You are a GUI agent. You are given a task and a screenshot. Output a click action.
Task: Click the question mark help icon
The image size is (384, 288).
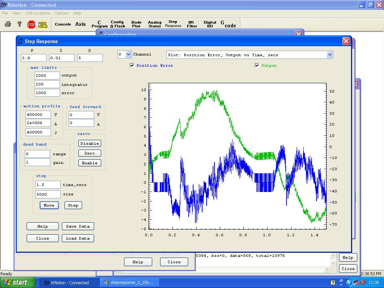click(x=19, y=24)
